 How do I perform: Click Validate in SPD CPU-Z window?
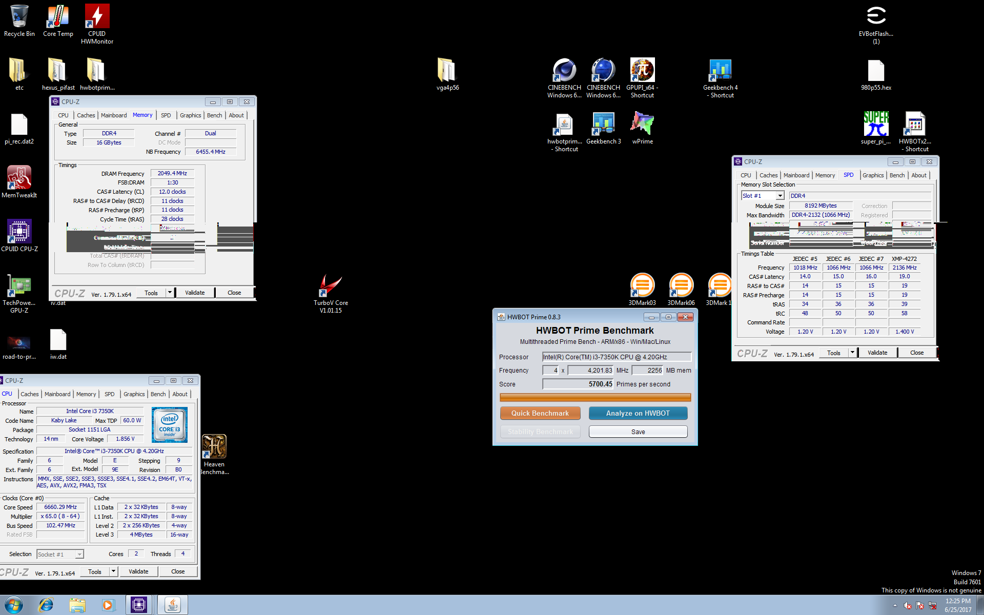(877, 353)
